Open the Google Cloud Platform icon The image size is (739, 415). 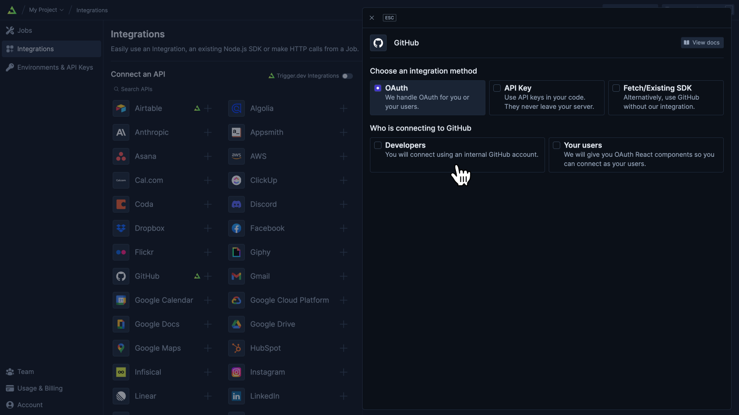[236, 300]
